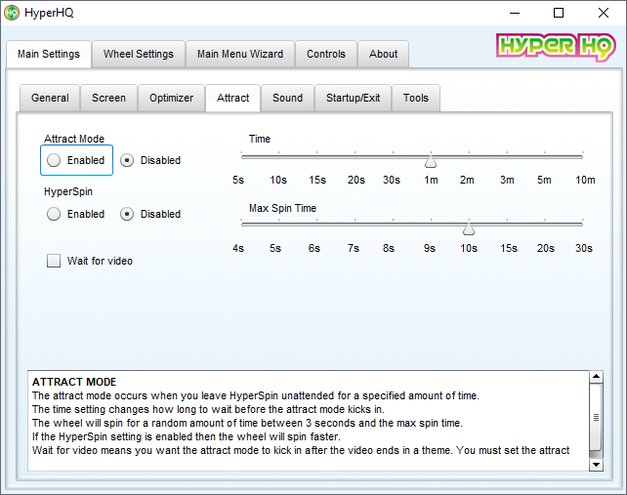This screenshot has height=495, width=627.
Task: Open the Wheel Settings tab
Action: pos(139,54)
